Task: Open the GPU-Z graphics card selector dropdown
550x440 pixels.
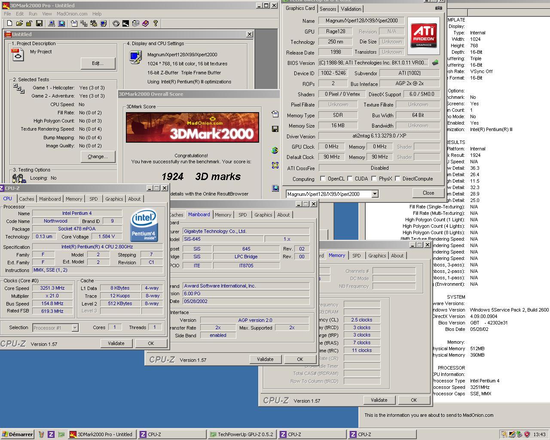Action: tap(375, 194)
